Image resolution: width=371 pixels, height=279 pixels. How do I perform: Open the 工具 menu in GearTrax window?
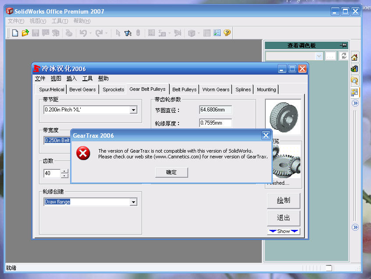[87, 79]
